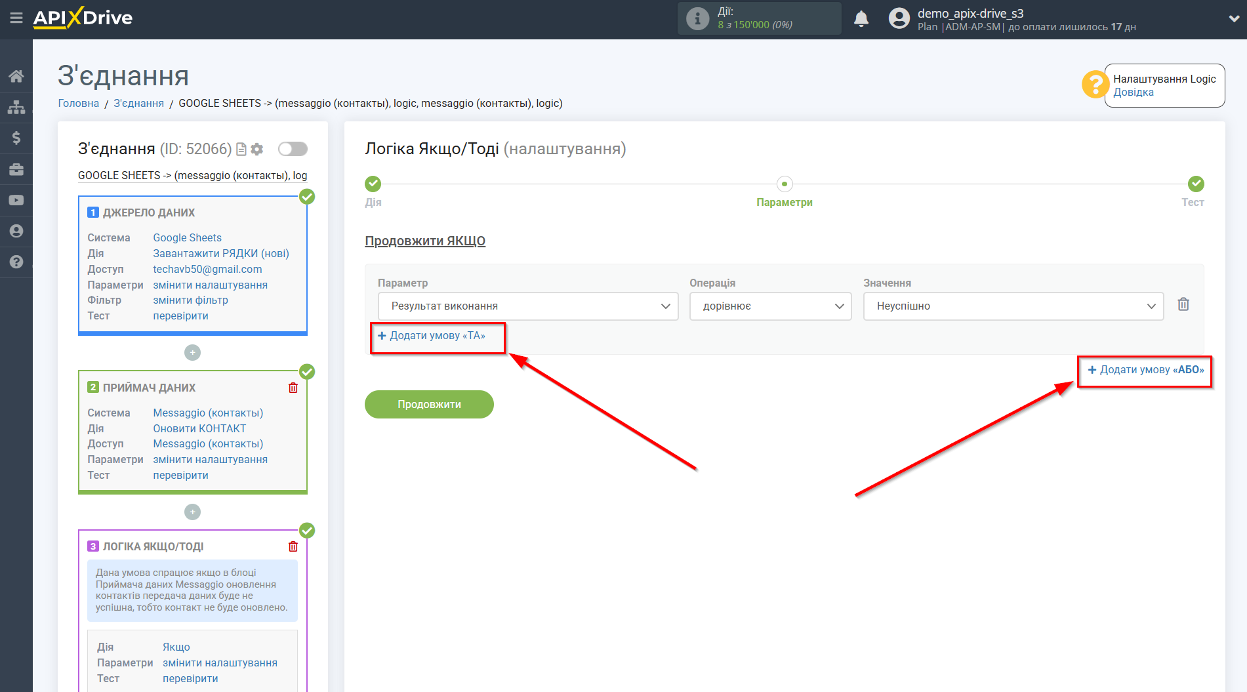Add an OR condition via Додати умову «АБО»
The image size is (1247, 692).
pyautogui.click(x=1145, y=370)
